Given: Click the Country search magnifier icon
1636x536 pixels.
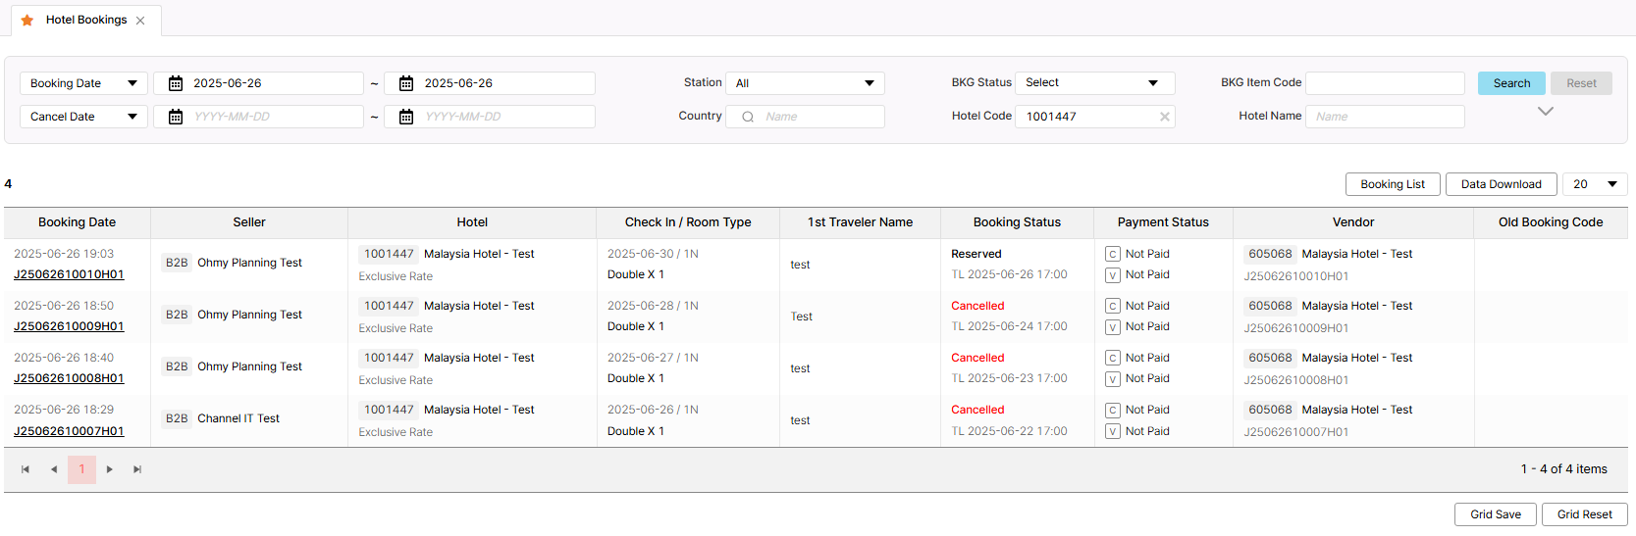Looking at the screenshot, I should coord(748,117).
